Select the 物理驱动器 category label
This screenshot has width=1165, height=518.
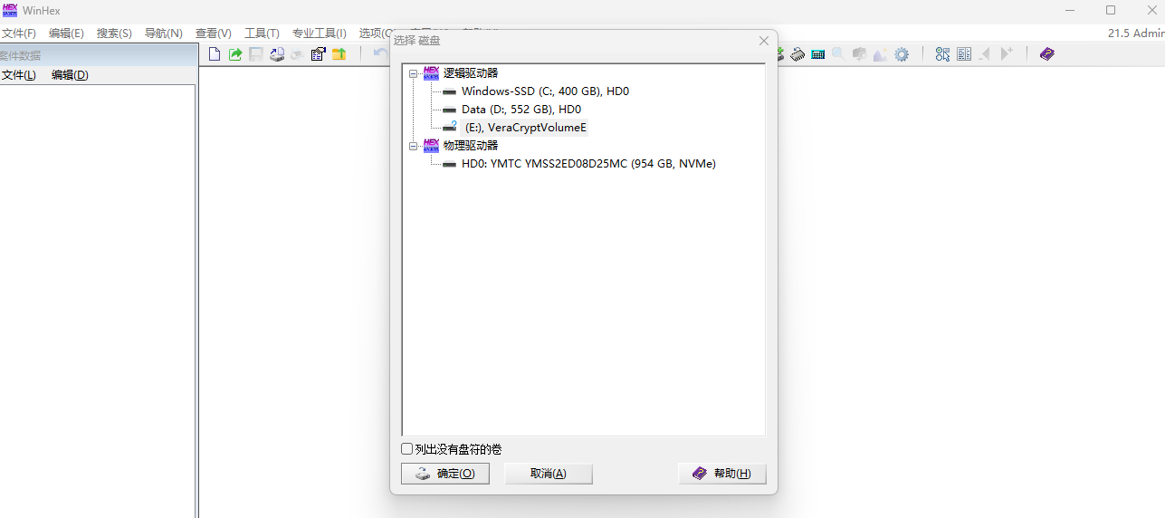point(471,146)
